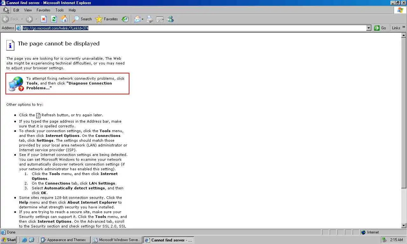Click 'The page cannot be displayed' heading
The width and height of the screenshot is (407, 244).
pos(59,44)
